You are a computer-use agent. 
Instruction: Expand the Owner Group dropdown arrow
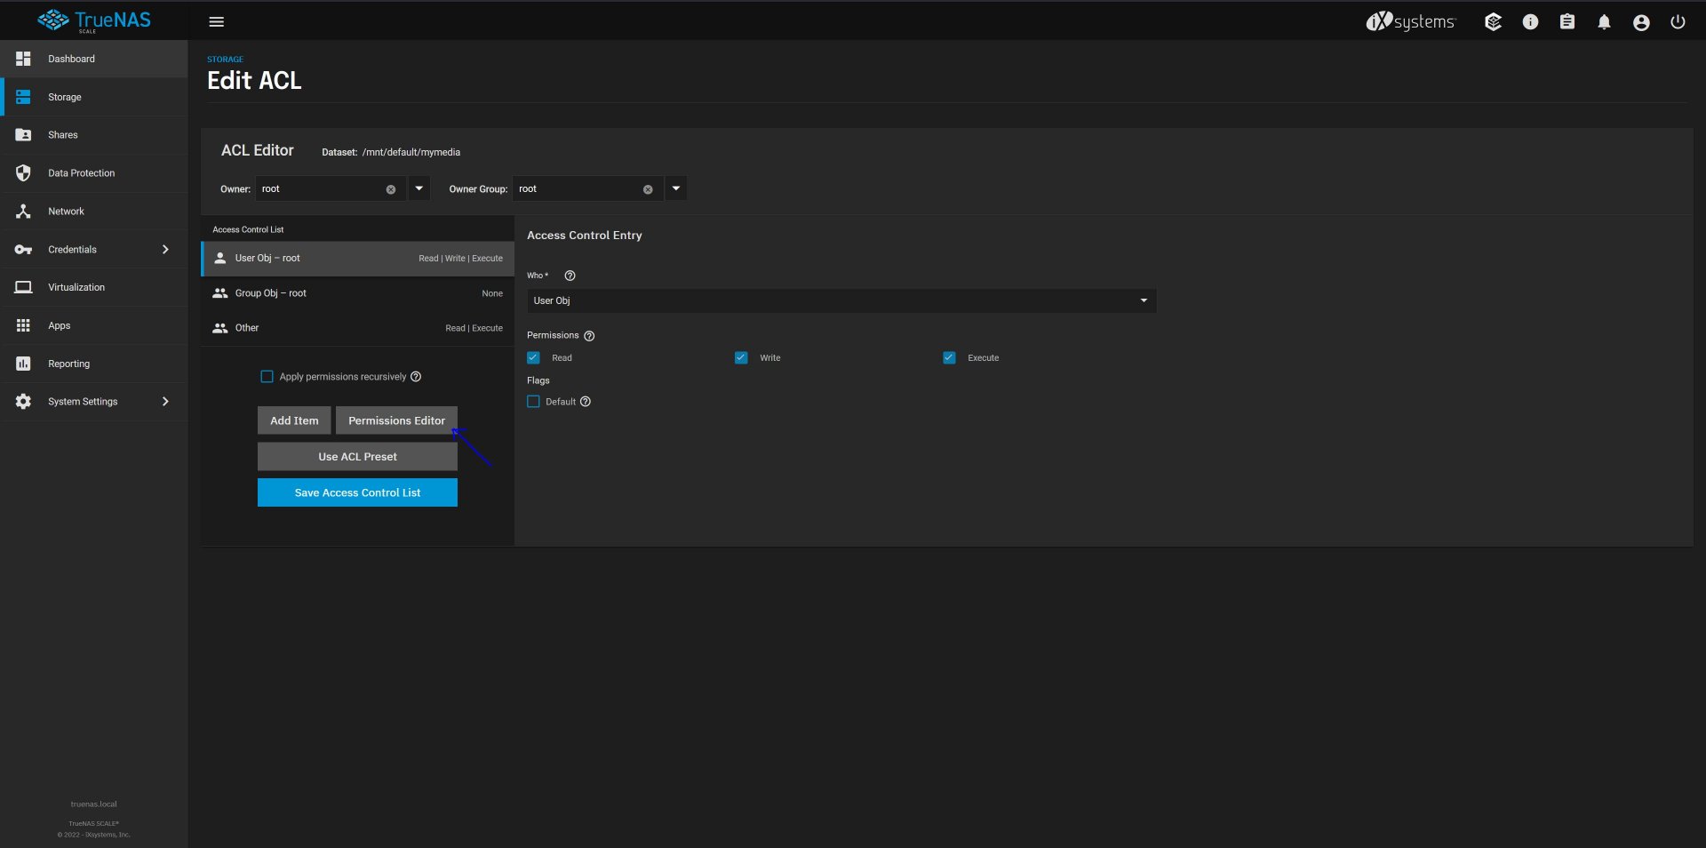click(676, 188)
